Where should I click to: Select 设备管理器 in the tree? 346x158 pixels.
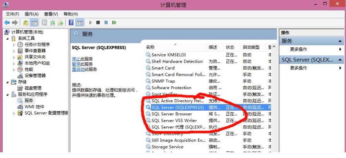(35, 76)
